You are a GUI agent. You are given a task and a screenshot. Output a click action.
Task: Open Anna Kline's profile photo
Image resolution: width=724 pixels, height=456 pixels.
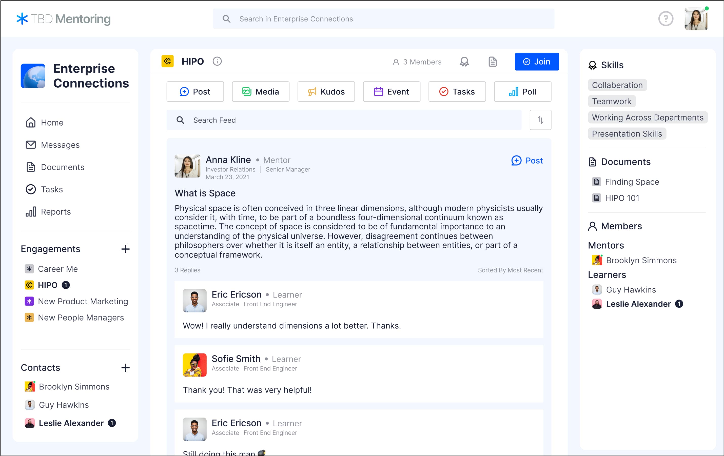187,166
